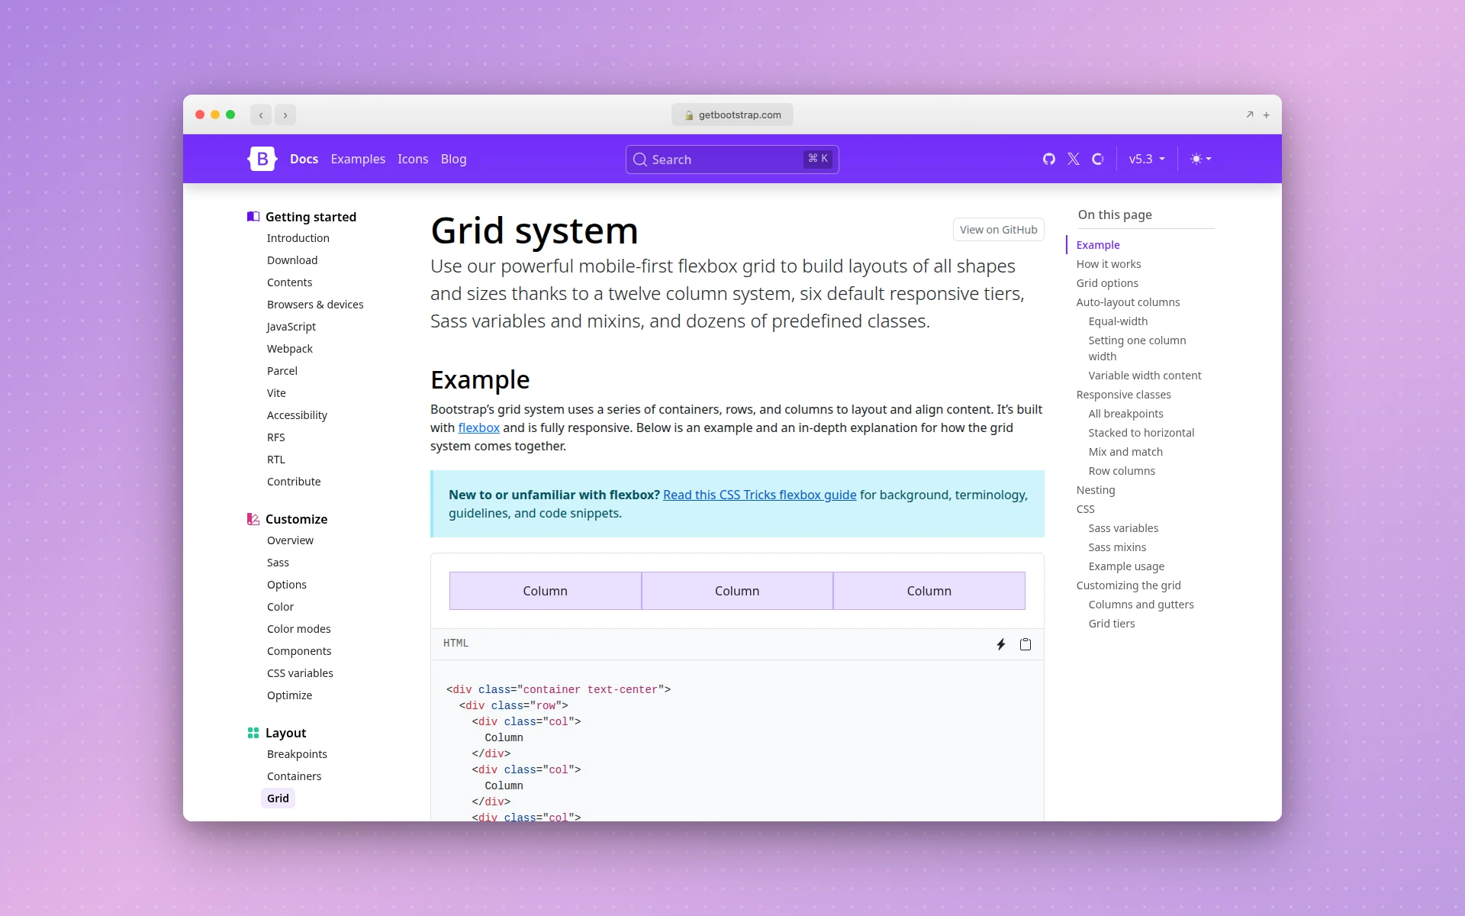Open the CSS Tricks flexbox guide link

(x=759, y=495)
